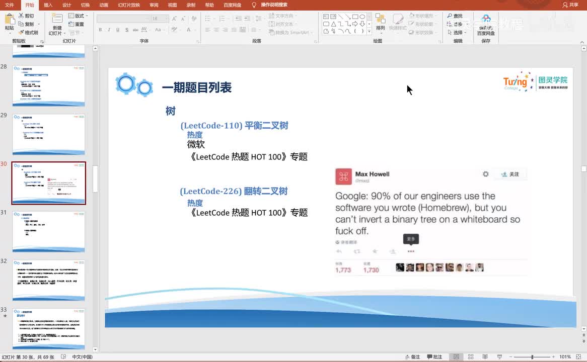Toggle Strikethrough (abc) formatting
This screenshot has height=362, width=587.
[135, 30]
